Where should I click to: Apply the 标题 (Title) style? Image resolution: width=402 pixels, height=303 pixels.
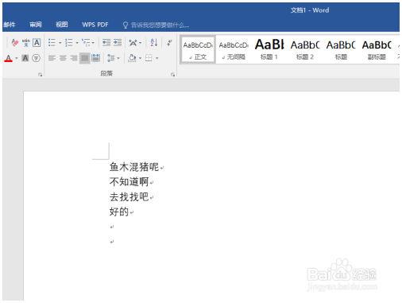click(341, 49)
